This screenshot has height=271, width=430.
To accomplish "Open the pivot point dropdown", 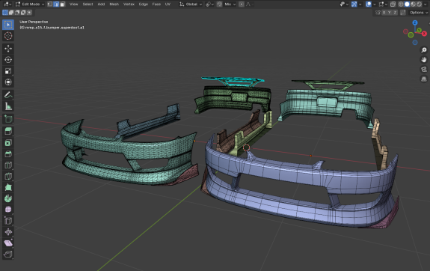I will tap(210, 4).
